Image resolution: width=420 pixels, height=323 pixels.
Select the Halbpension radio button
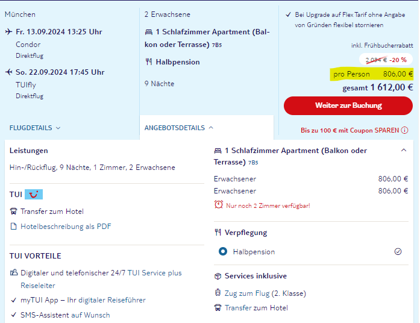[223, 251]
